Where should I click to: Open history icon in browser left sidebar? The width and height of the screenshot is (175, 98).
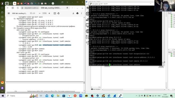click(2, 8)
